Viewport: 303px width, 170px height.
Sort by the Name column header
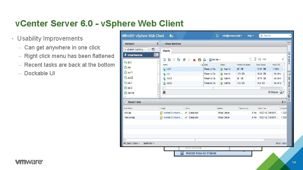point(183,65)
